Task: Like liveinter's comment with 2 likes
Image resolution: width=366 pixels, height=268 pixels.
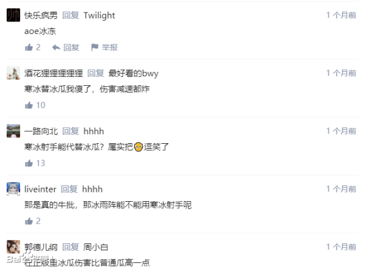Action: pos(29,221)
